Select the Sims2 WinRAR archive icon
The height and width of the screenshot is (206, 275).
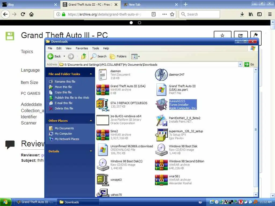coord(103,135)
